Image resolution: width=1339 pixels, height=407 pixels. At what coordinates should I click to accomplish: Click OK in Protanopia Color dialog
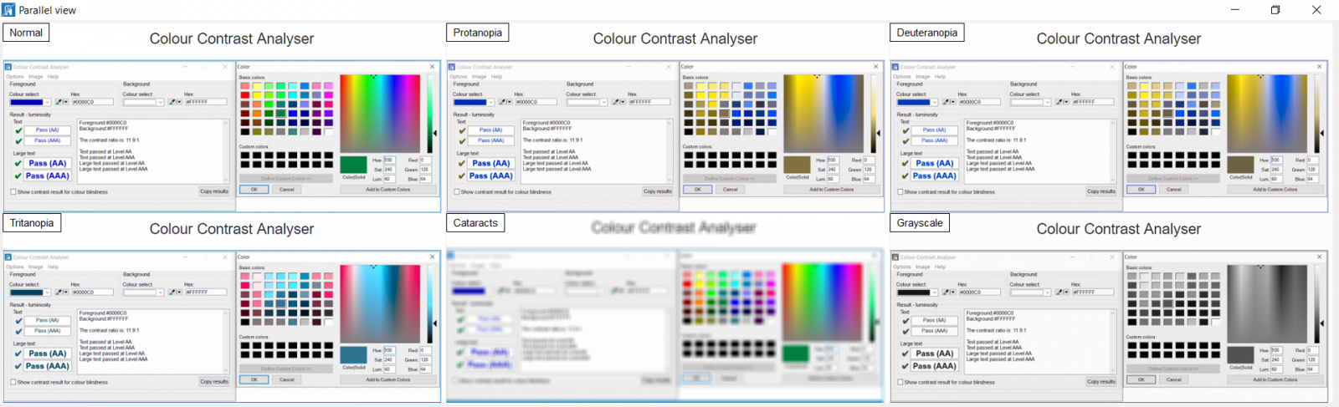point(698,190)
